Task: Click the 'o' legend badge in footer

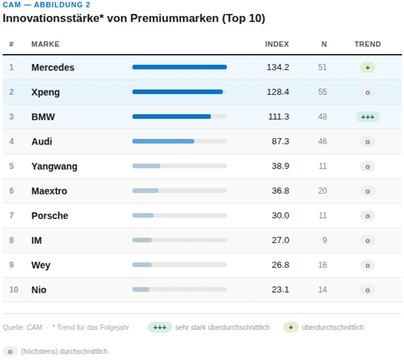Action: [10, 351]
